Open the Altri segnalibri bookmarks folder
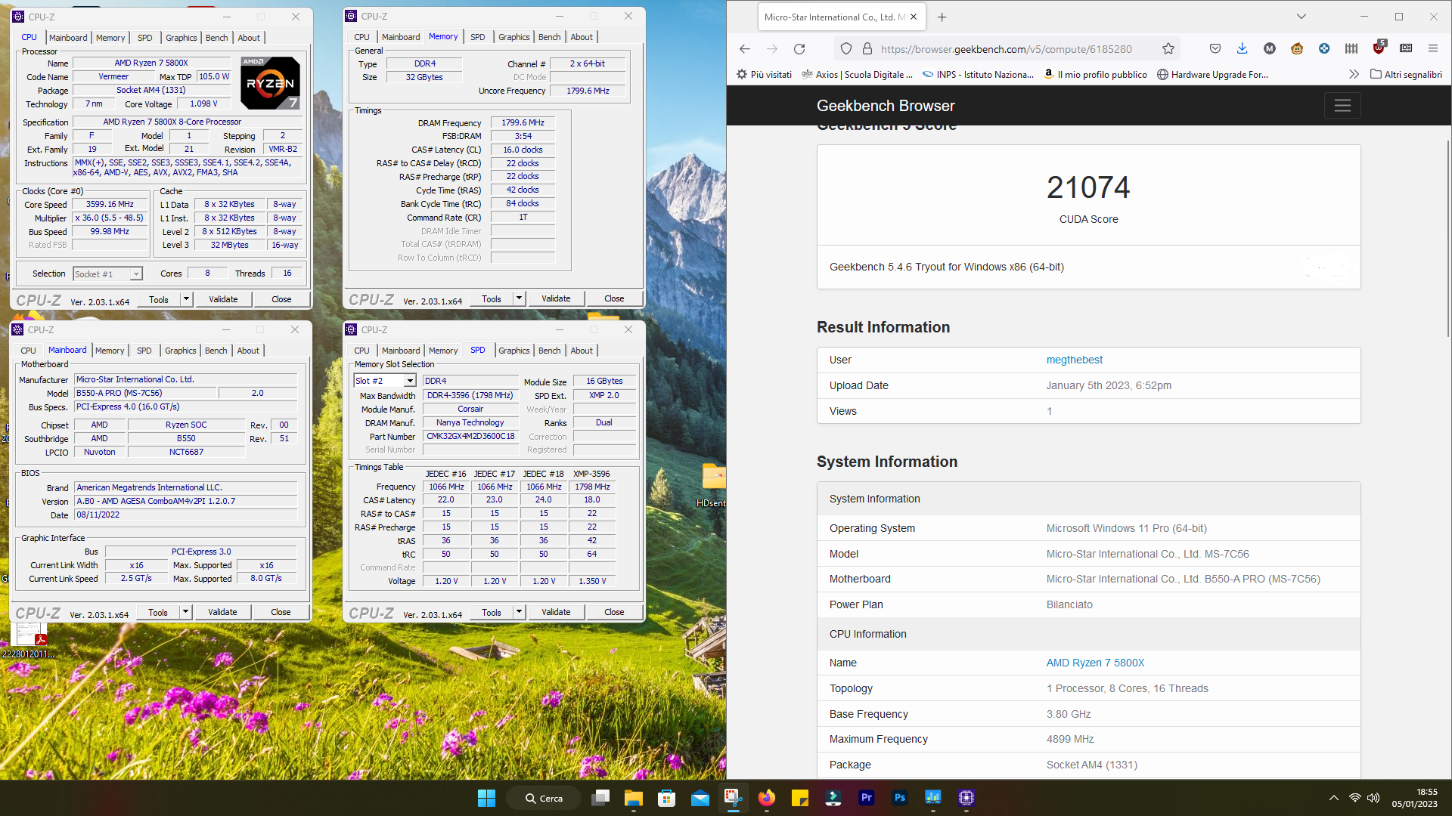This screenshot has width=1452, height=816. click(x=1406, y=74)
